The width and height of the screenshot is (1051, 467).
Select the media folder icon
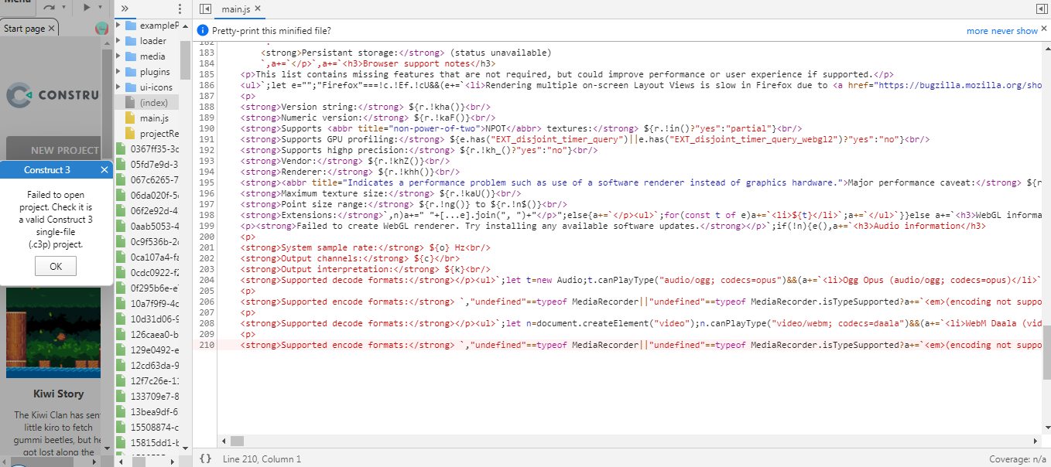pos(130,56)
